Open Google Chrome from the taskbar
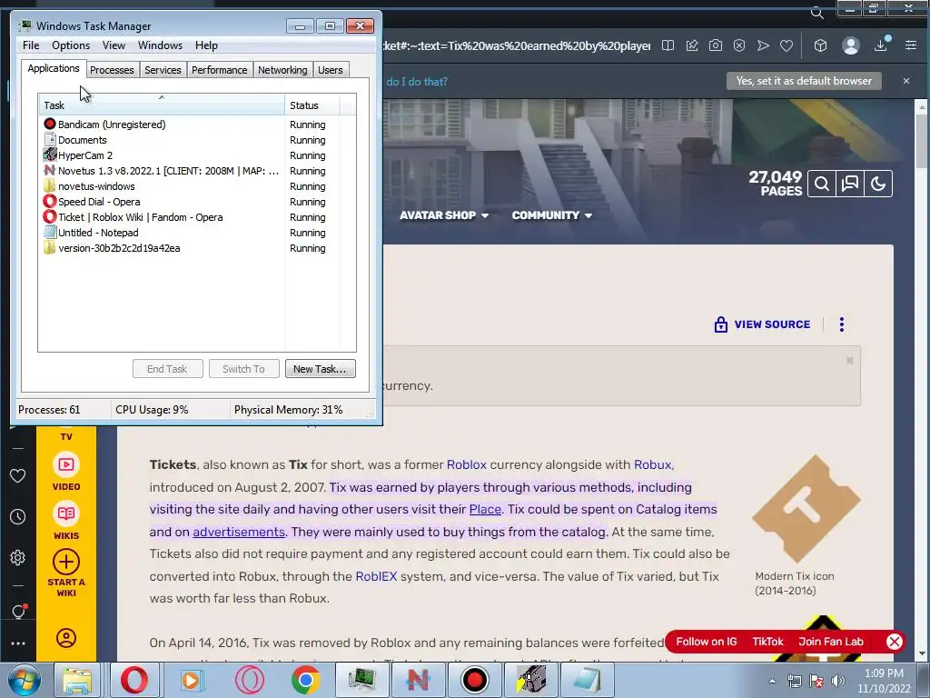The width and height of the screenshot is (930, 698). tap(305, 680)
